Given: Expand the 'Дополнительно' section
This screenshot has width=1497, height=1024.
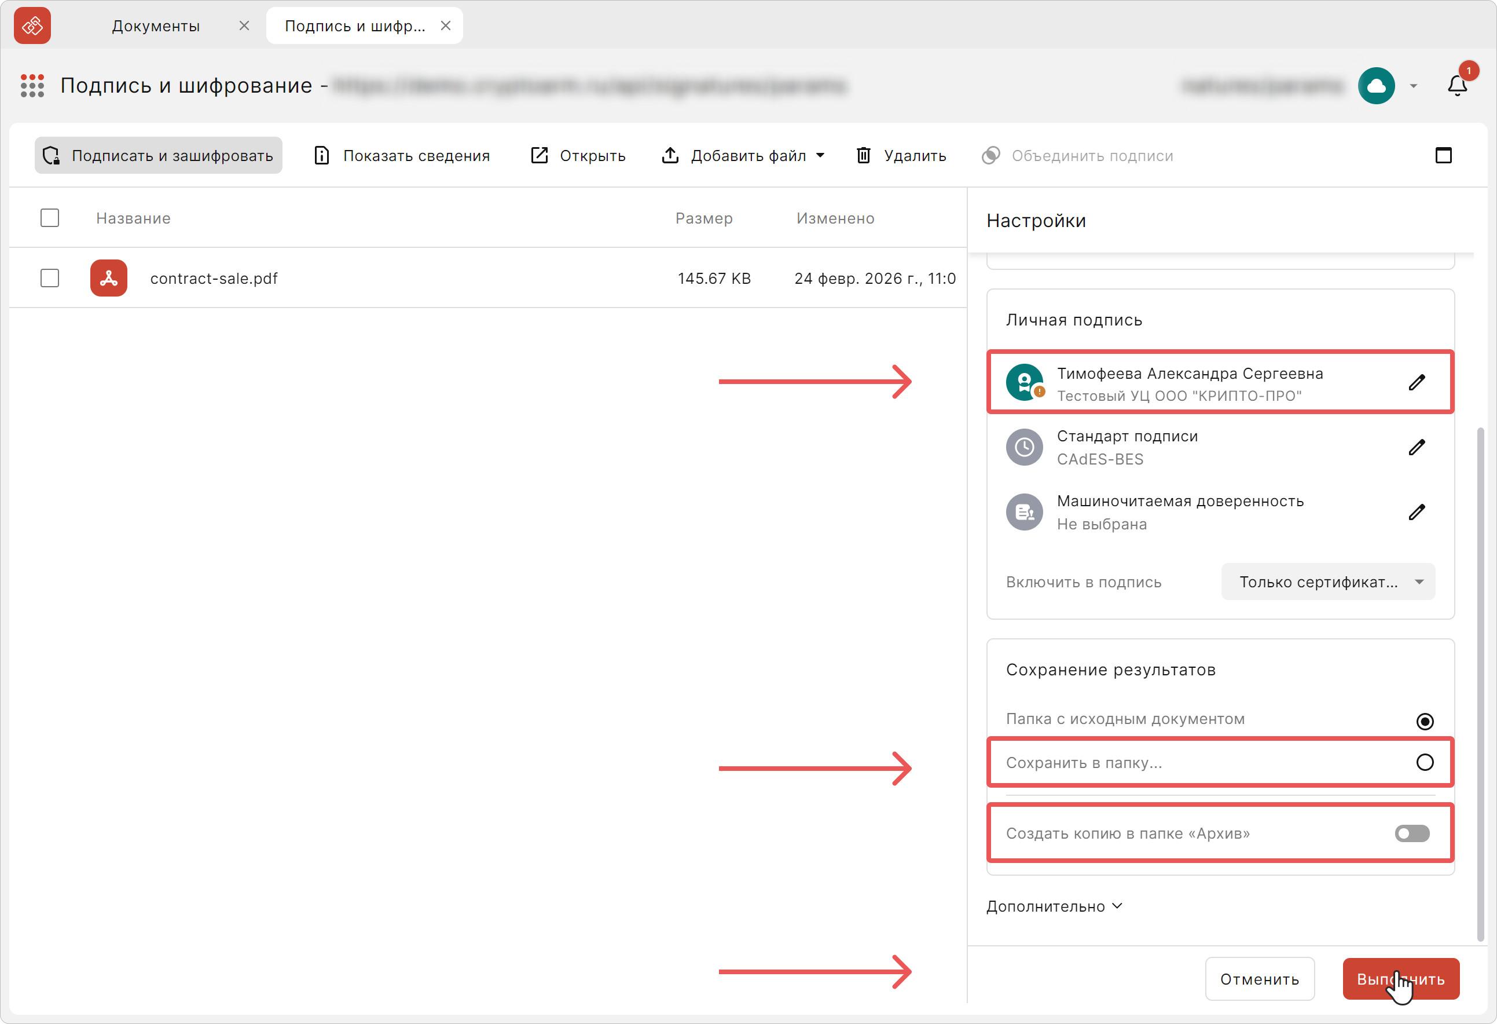Looking at the screenshot, I should (1055, 906).
